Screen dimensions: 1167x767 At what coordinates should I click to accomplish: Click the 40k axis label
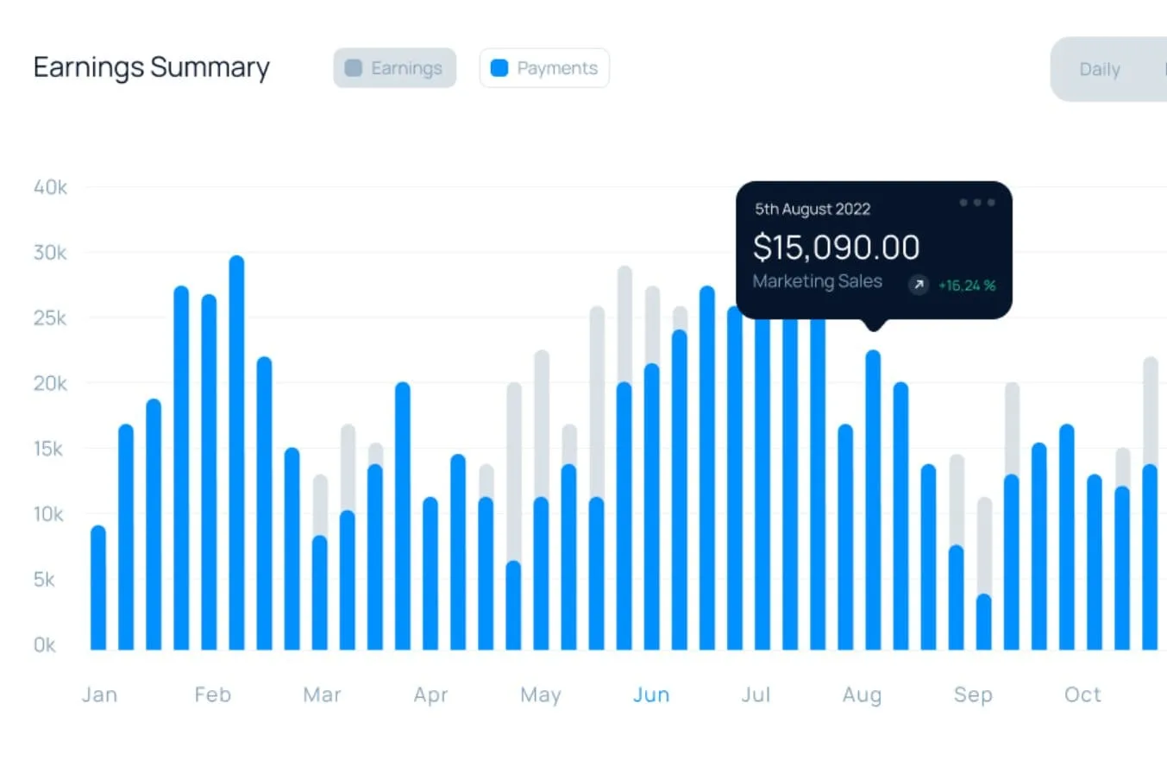[x=50, y=187]
